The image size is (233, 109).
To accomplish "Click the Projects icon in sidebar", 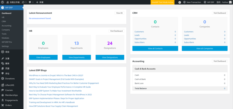I will coord(3,52).
